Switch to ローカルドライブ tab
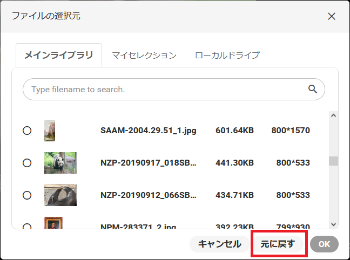Screen dimensions: 350x260 click(x=227, y=55)
